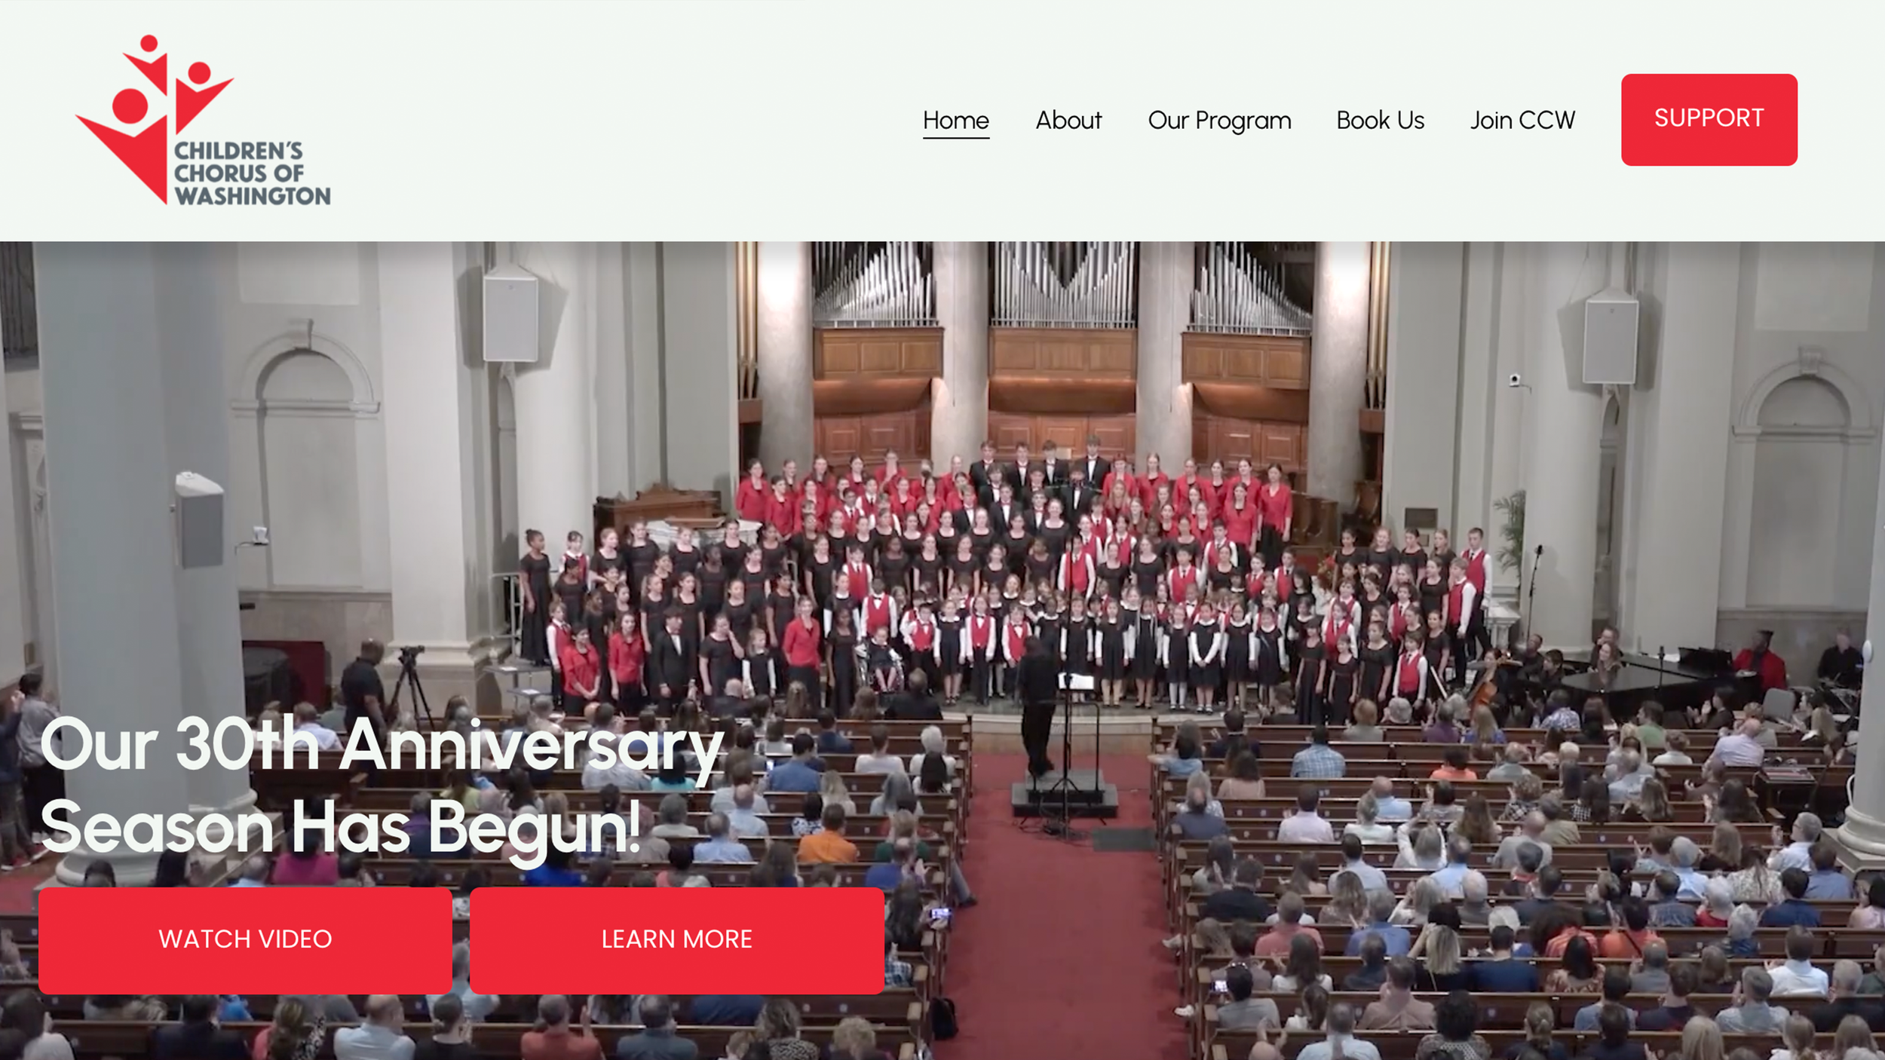The height and width of the screenshot is (1060, 1885).
Task: Click the underline beneath the Home link
Action: [955, 137]
